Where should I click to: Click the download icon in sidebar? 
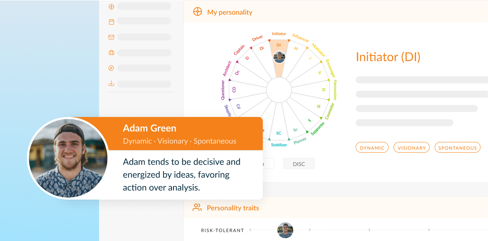[x=111, y=84]
